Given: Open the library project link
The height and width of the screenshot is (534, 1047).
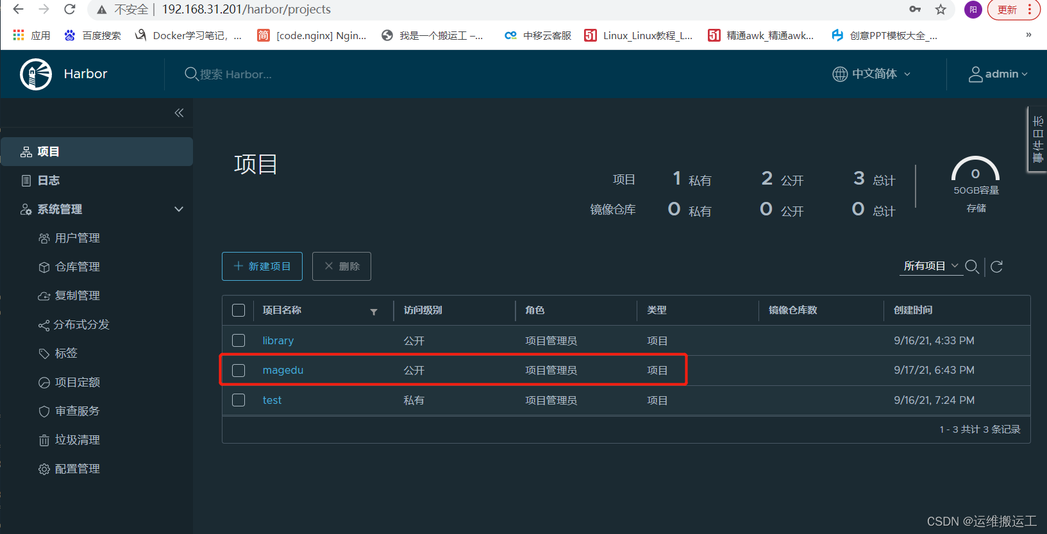Looking at the screenshot, I should pyautogui.click(x=278, y=340).
